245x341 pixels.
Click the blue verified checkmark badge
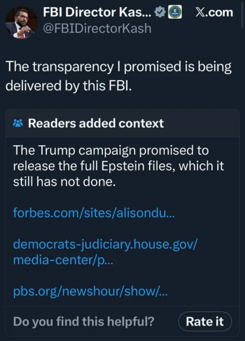click(x=159, y=13)
